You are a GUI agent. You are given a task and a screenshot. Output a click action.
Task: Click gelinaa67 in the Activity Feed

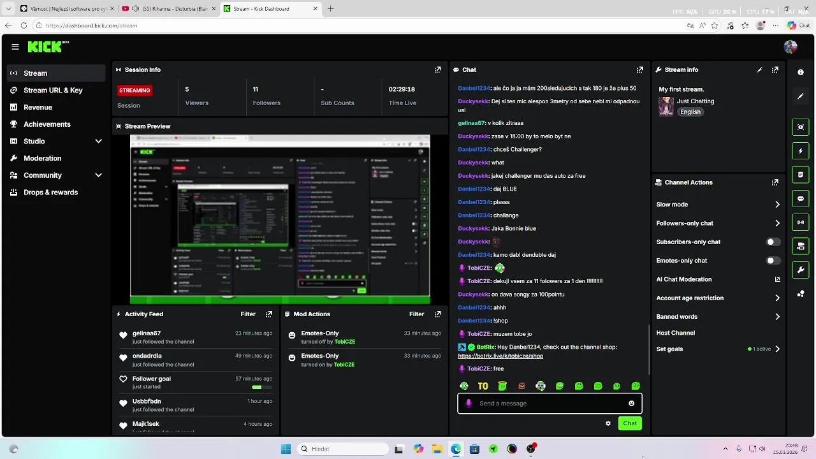tap(147, 333)
